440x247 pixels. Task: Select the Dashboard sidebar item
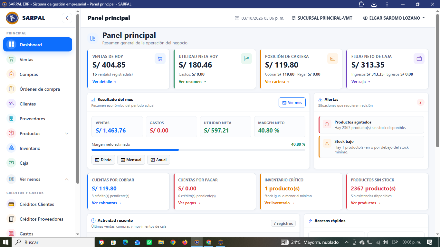pos(38,45)
